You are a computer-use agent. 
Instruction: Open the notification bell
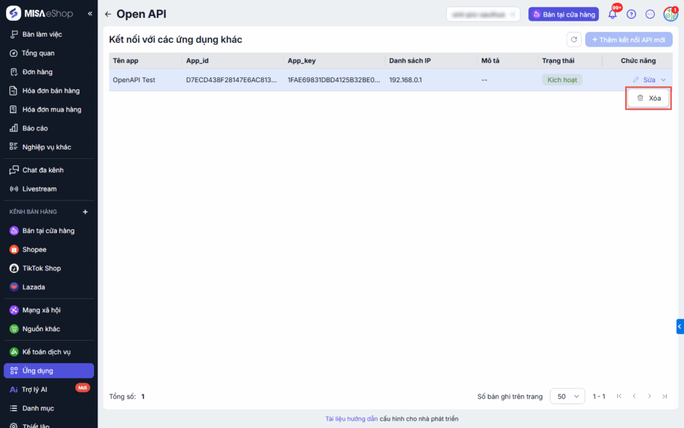[x=612, y=14]
